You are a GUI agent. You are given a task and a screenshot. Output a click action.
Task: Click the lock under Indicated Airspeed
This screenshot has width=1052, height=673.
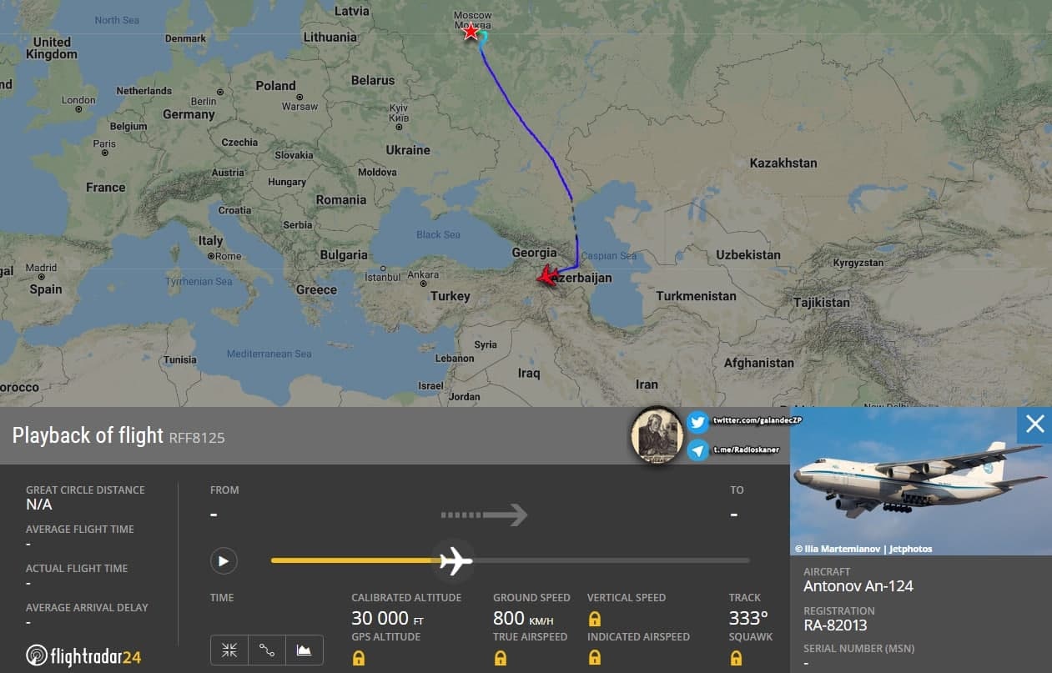(595, 658)
